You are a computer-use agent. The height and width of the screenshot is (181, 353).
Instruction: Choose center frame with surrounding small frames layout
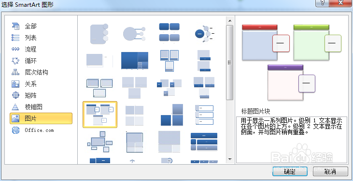(x=99, y=142)
